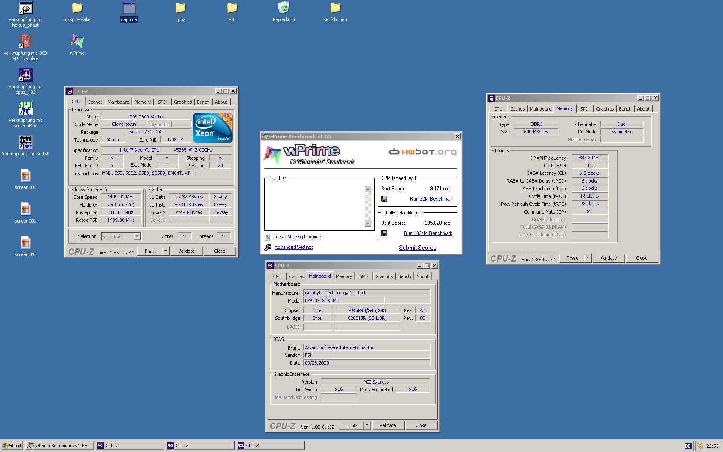The height and width of the screenshot is (452, 723).
Task: Select the capture desktop icon
Action: pyautogui.click(x=129, y=9)
